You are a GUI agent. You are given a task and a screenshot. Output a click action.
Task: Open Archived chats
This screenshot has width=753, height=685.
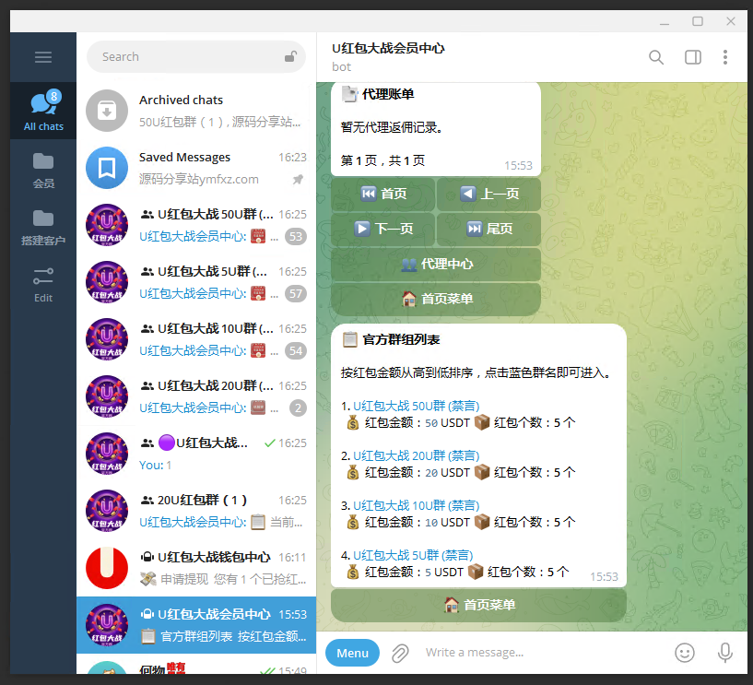(x=196, y=111)
